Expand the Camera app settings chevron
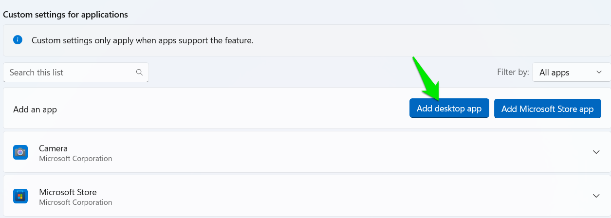The image size is (611, 218). pyautogui.click(x=596, y=152)
